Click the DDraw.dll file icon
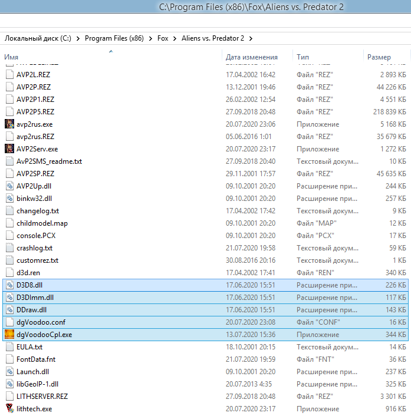 [x=9, y=309]
